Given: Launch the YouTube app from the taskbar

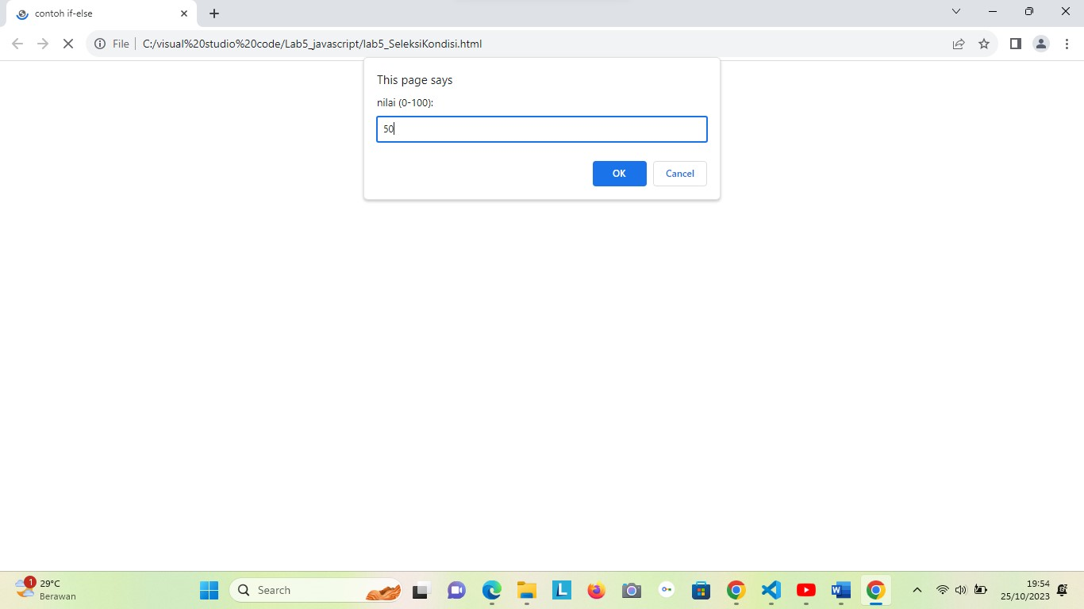Looking at the screenshot, I should tap(805, 590).
